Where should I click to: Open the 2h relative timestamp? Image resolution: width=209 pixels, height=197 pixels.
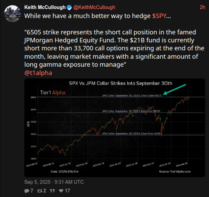tap(202, 7)
